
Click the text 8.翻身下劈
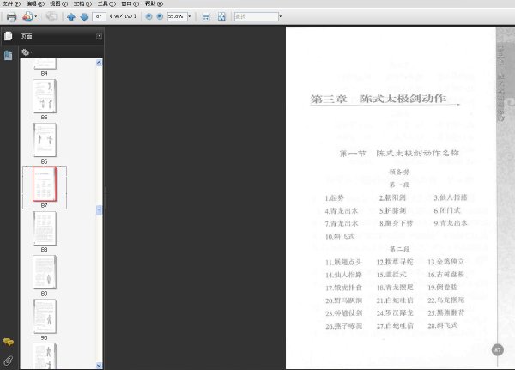click(396, 223)
